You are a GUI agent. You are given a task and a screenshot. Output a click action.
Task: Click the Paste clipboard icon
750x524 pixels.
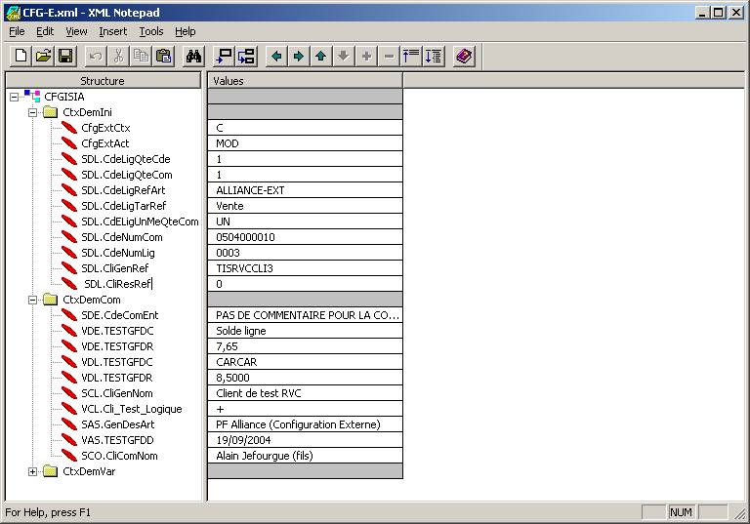163,56
